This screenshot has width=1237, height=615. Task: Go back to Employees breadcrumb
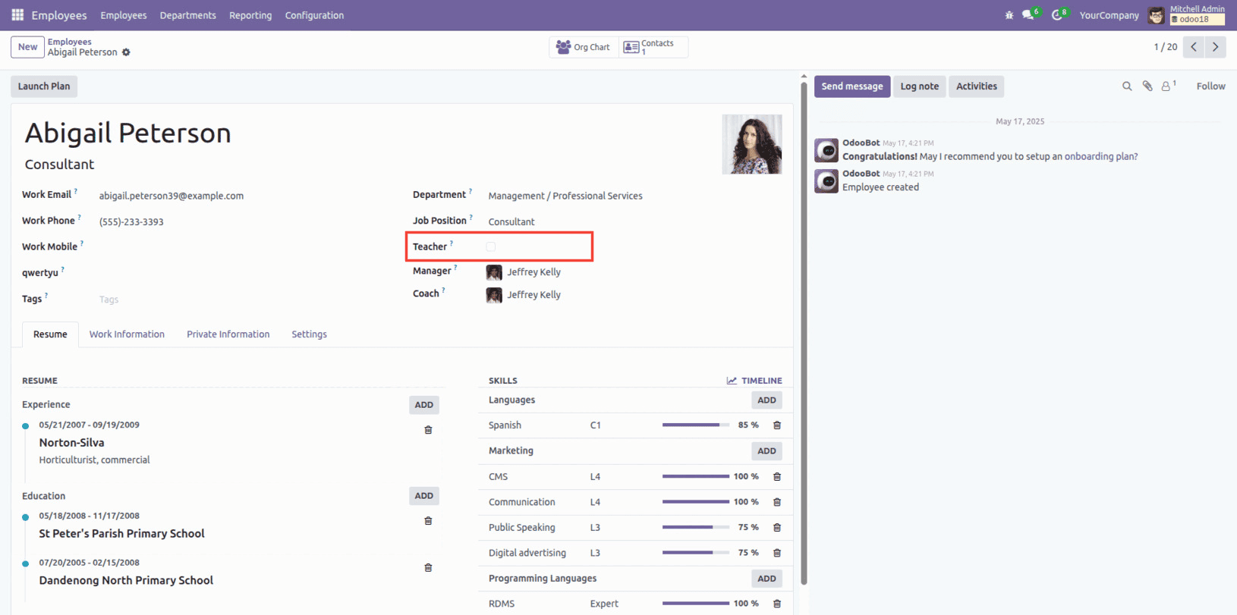click(x=70, y=42)
